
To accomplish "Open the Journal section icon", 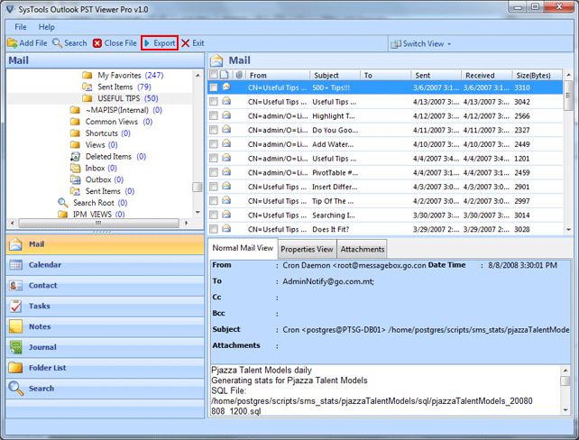I will [15, 347].
